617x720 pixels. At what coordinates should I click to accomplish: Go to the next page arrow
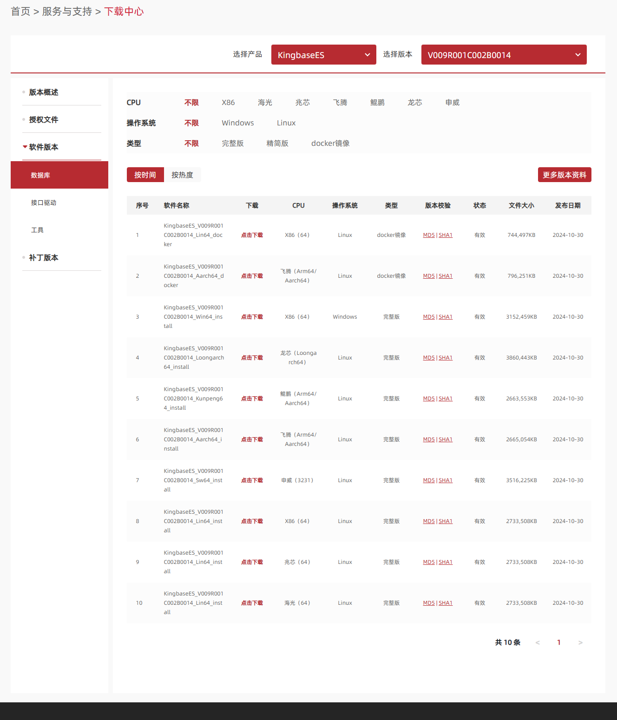pos(580,642)
